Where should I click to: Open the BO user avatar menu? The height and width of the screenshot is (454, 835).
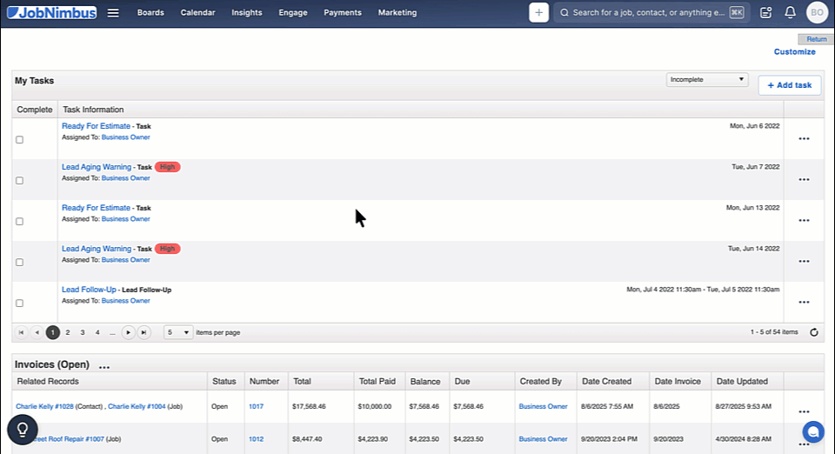pyautogui.click(x=817, y=13)
